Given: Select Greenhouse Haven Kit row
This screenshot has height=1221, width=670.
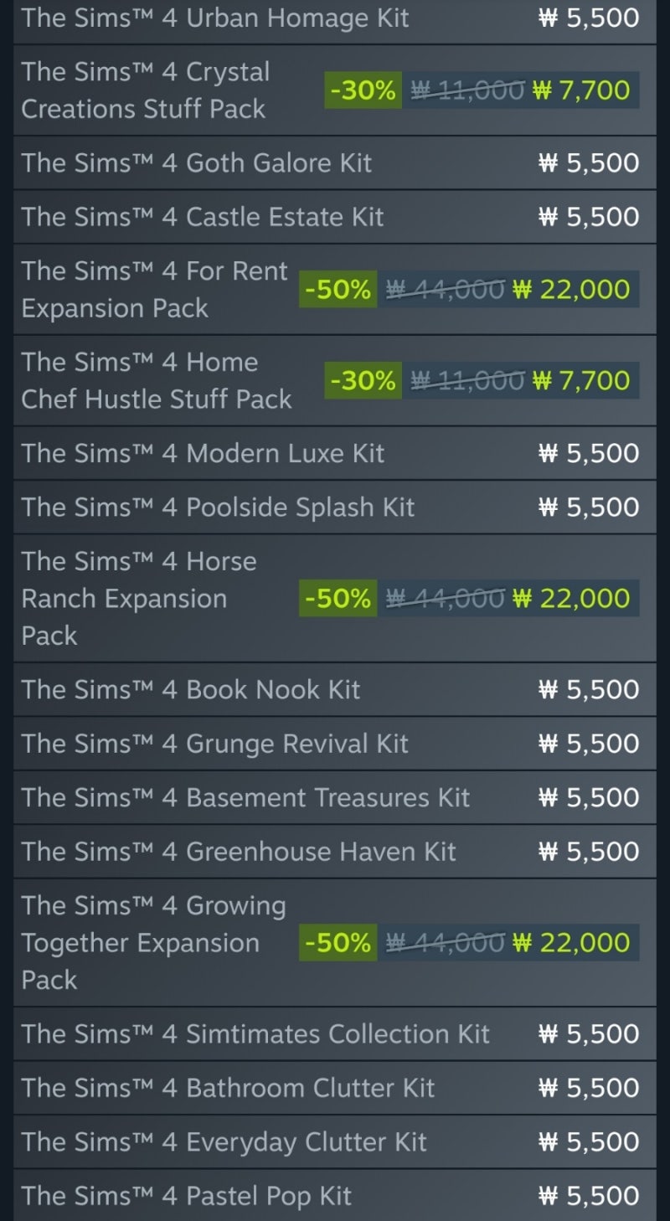Looking at the screenshot, I should click(x=334, y=851).
